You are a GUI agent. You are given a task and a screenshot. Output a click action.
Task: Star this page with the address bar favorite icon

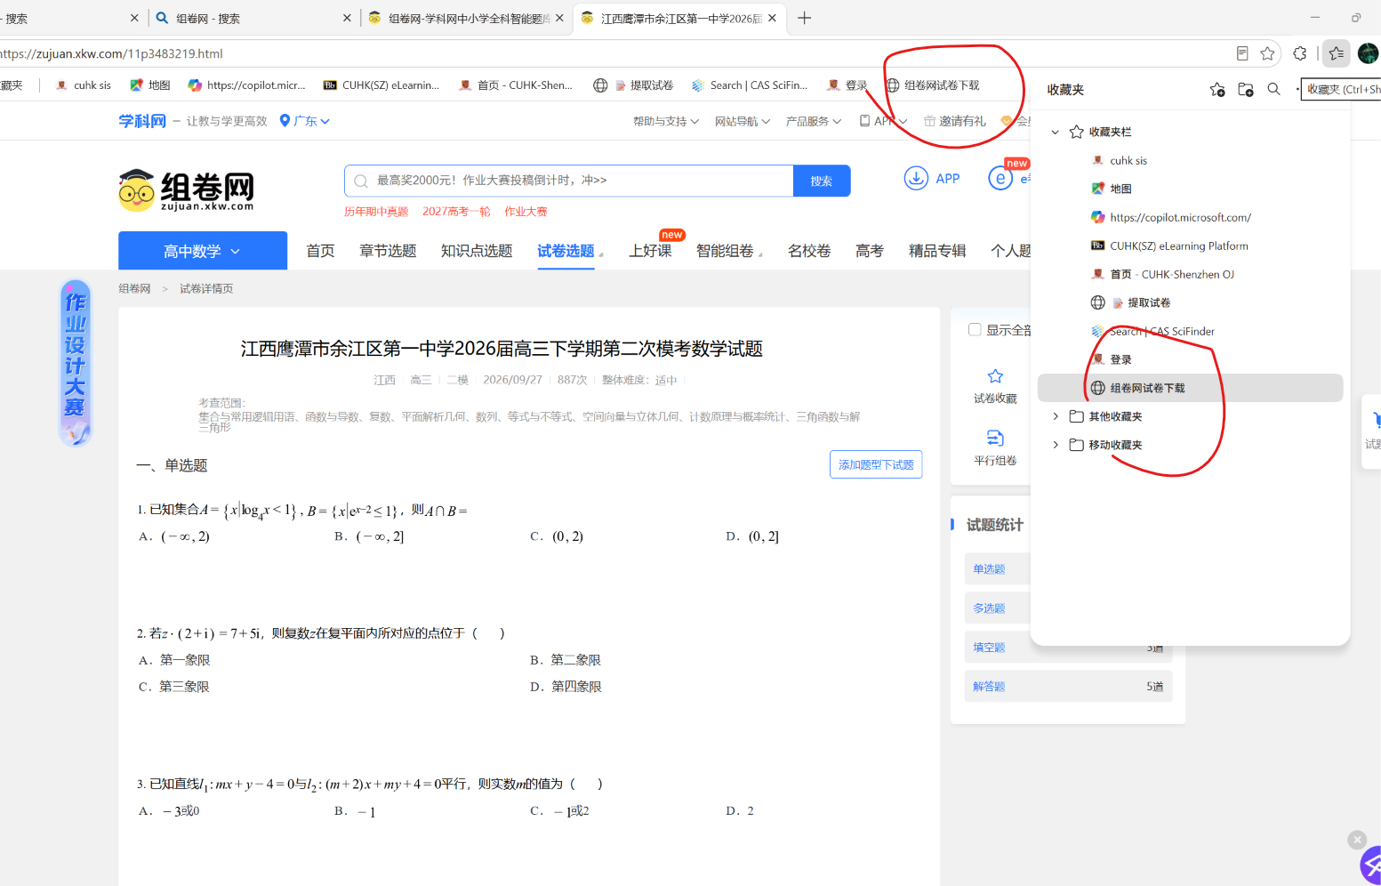pyautogui.click(x=1267, y=53)
